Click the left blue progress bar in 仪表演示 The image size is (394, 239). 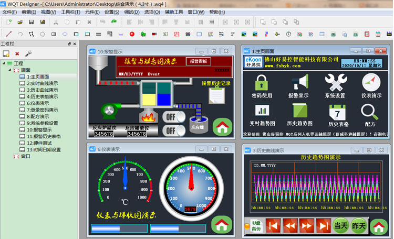(x=119, y=229)
